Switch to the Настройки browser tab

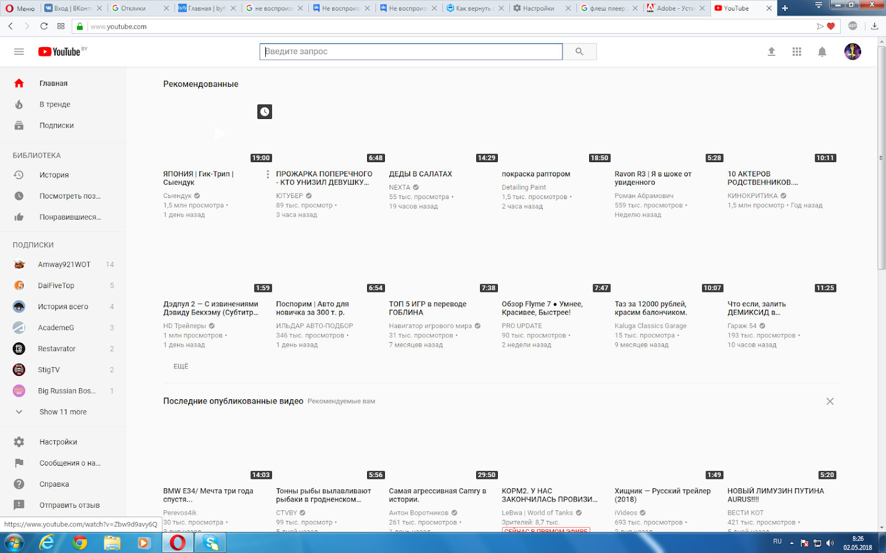click(x=542, y=8)
